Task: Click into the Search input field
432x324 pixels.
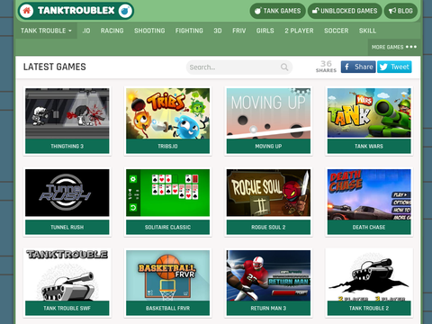Action: pos(239,67)
